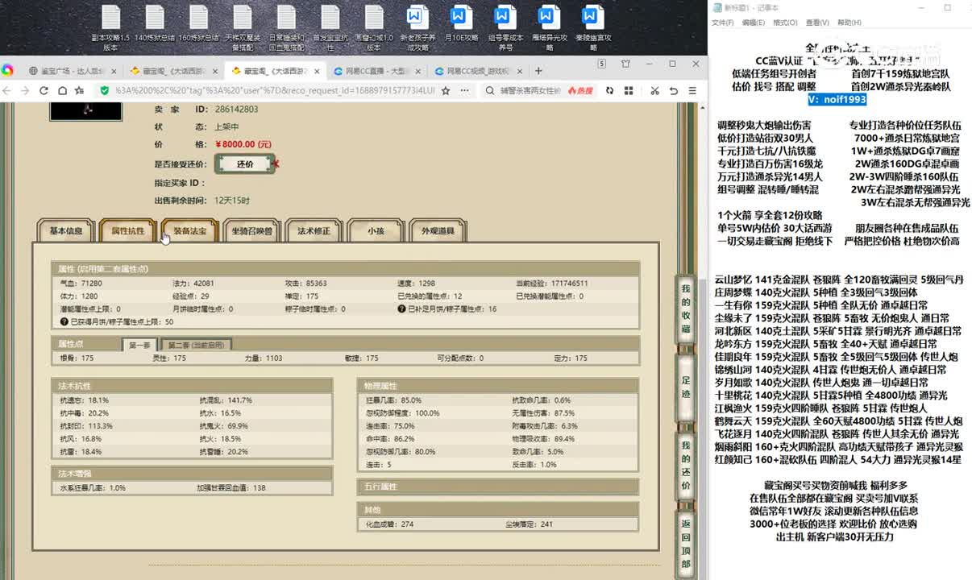Switch to the 鉴宝广场 browser tab
972x580 pixels.
click(71, 71)
